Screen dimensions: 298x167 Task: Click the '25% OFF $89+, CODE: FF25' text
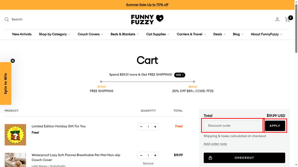tap(193, 91)
